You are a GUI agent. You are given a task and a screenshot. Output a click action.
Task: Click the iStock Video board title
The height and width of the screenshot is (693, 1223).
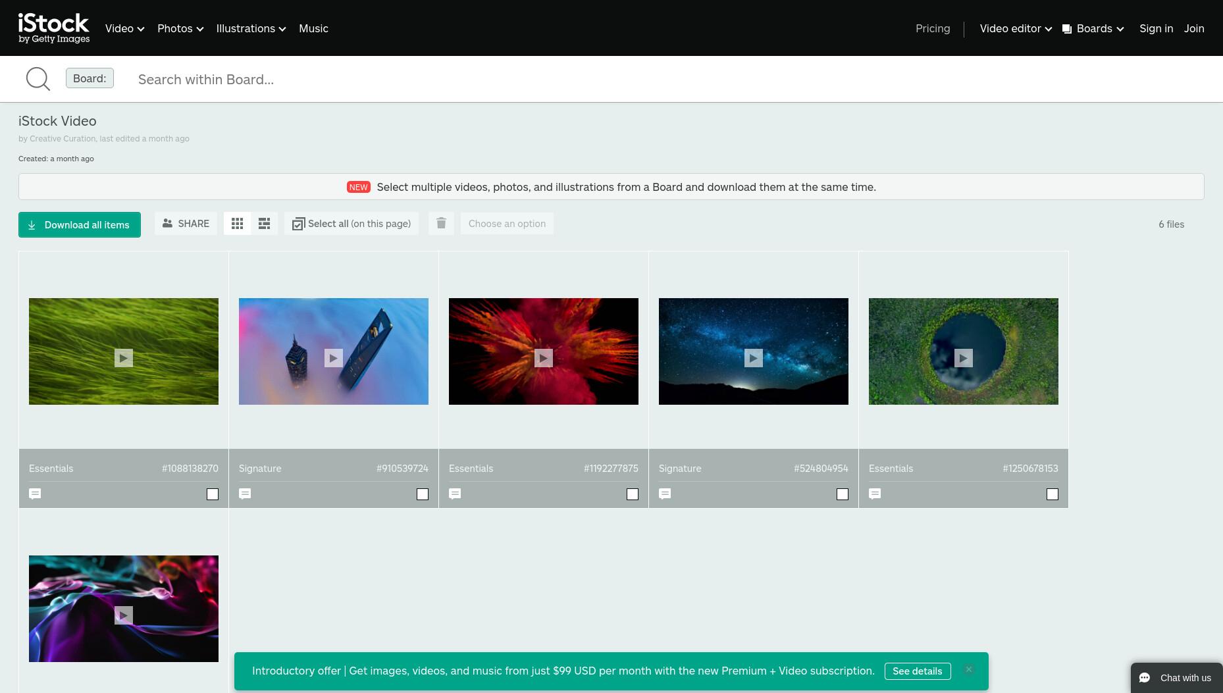pyautogui.click(x=57, y=121)
